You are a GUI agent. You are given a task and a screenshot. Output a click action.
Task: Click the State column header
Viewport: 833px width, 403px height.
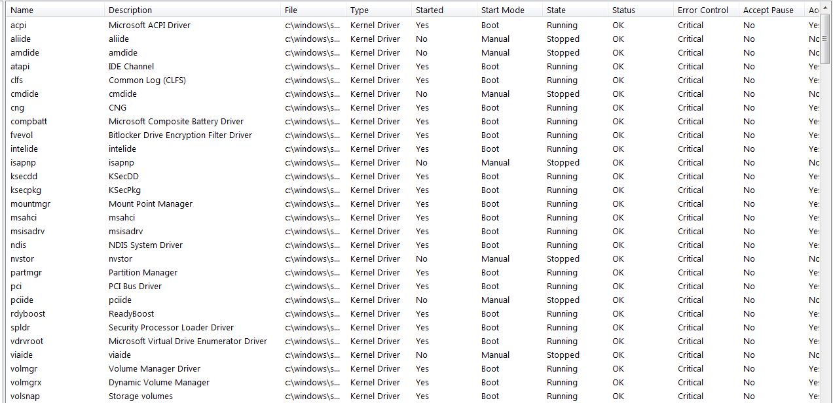[576, 10]
